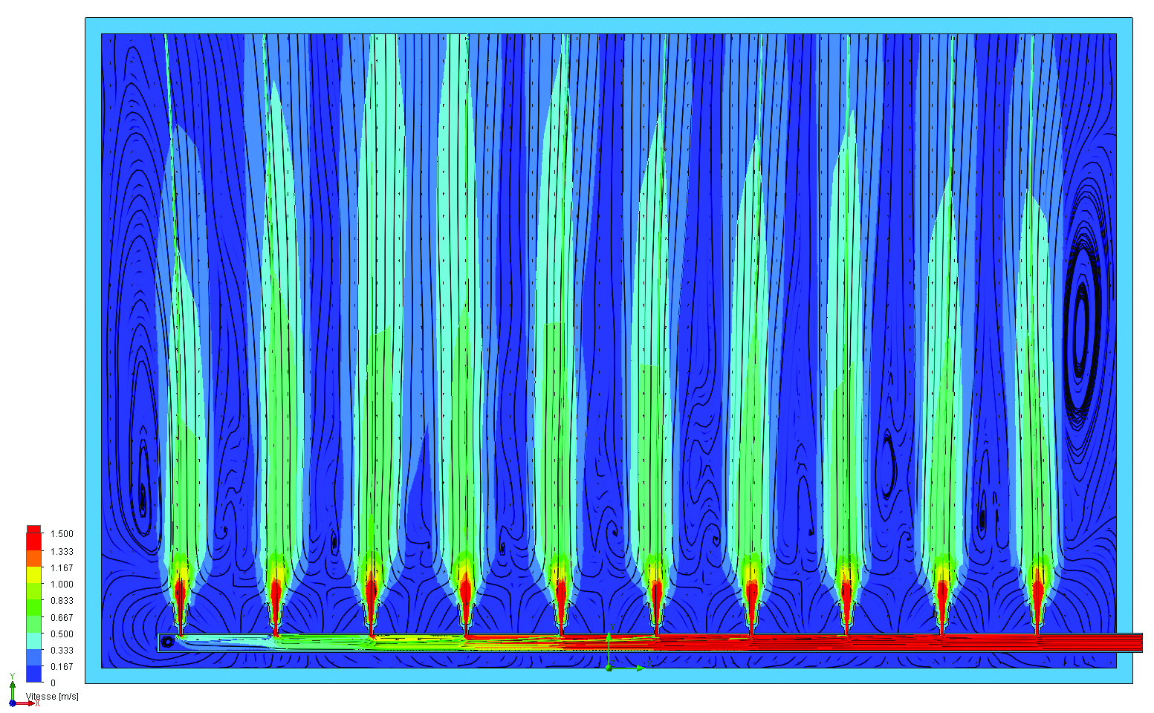Click the 1.500 maximum legend value
This screenshot has width=1154, height=713.
point(62,534)
